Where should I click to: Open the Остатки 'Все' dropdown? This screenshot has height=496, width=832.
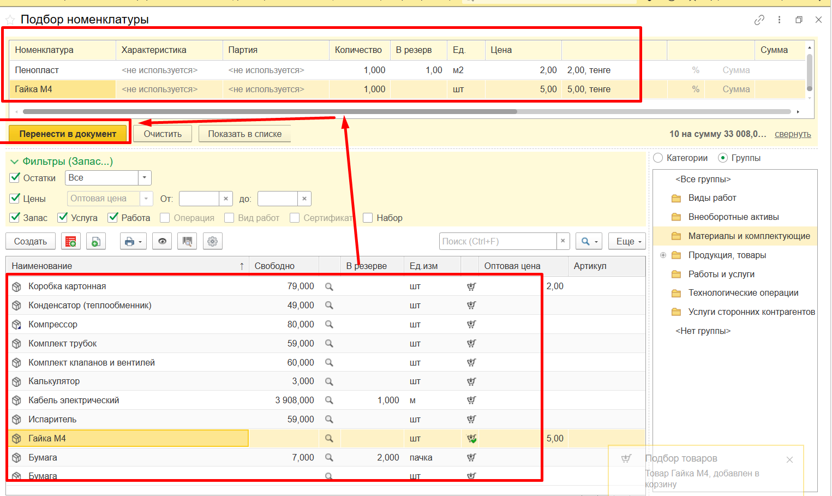(145, 178)
